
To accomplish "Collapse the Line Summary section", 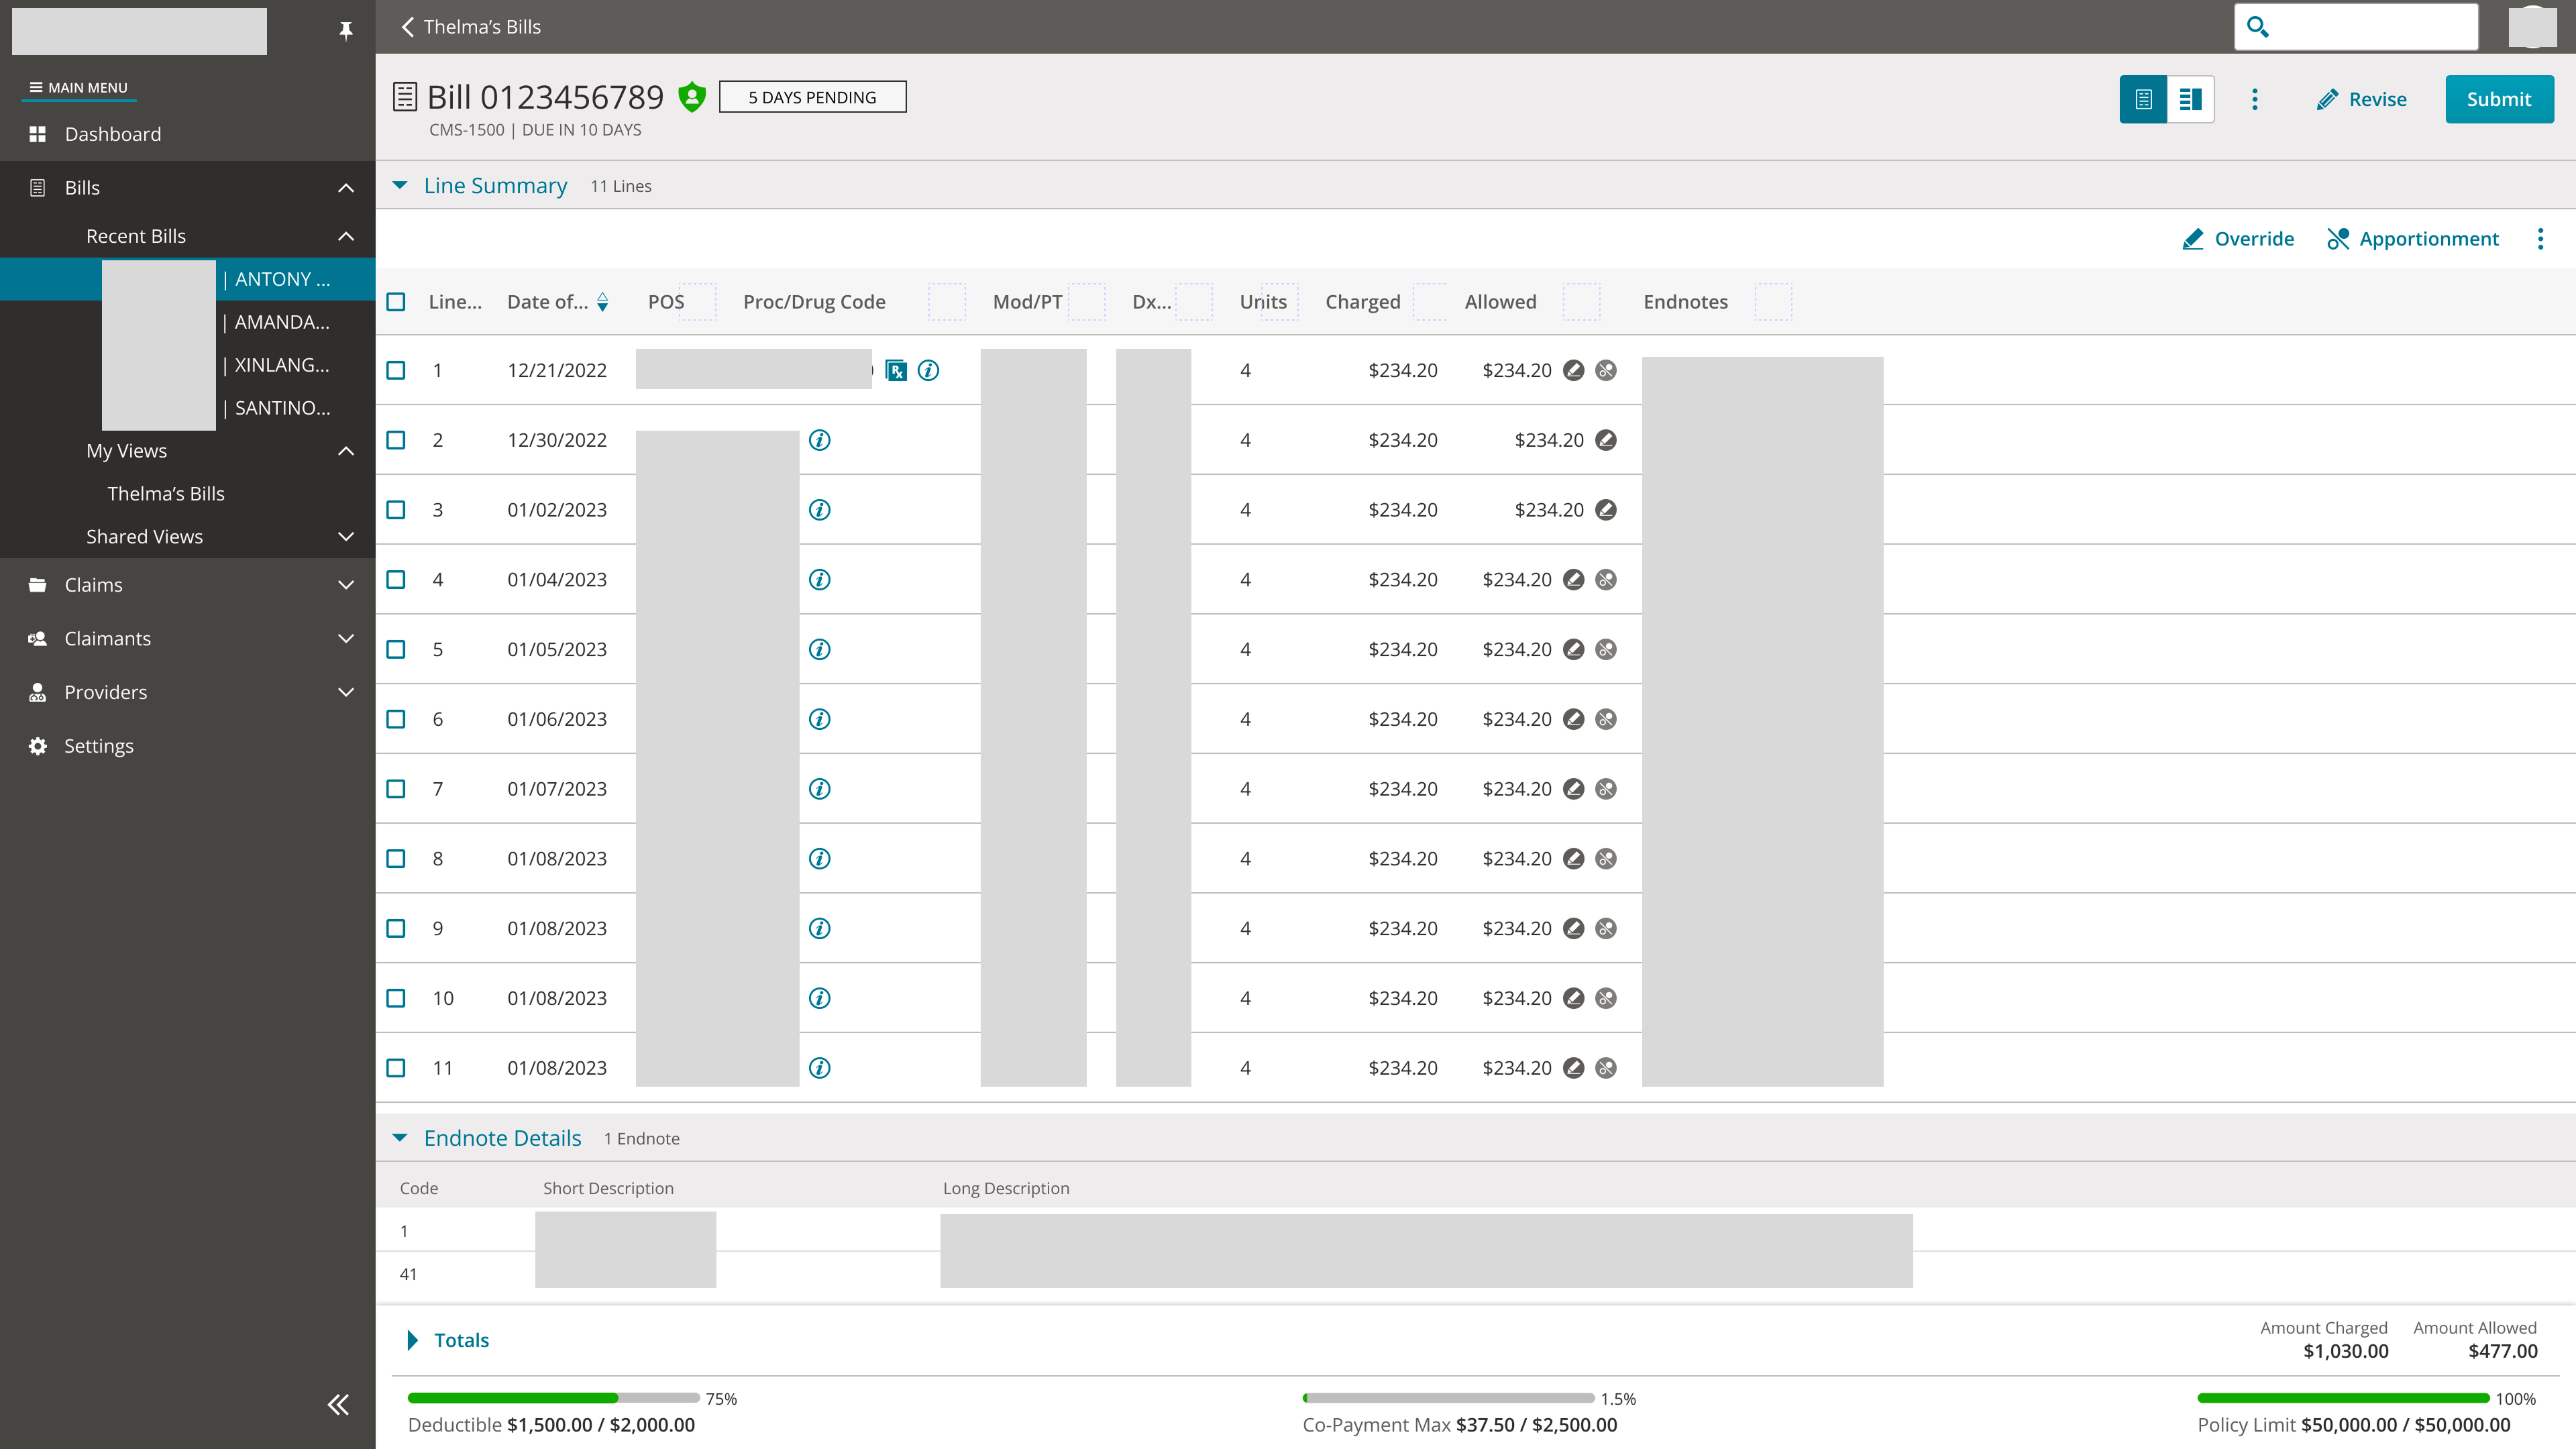I will (400, 186).
